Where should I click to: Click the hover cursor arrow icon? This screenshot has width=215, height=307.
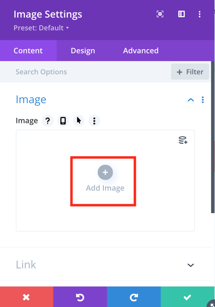pyautogui.click(x=79, y=120)
